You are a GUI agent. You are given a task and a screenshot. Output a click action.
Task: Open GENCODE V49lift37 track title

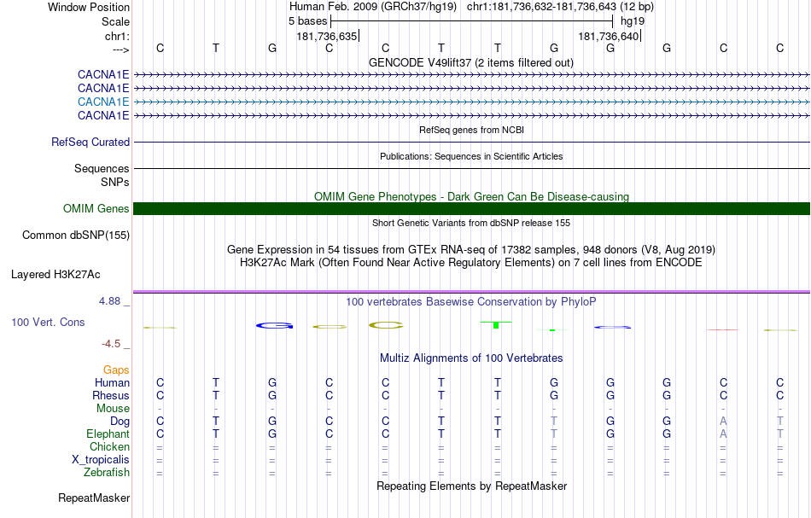click(x=470, y=62)
